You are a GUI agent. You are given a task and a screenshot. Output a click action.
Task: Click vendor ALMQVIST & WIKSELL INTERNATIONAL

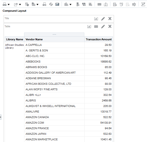[x=50, y=106]
